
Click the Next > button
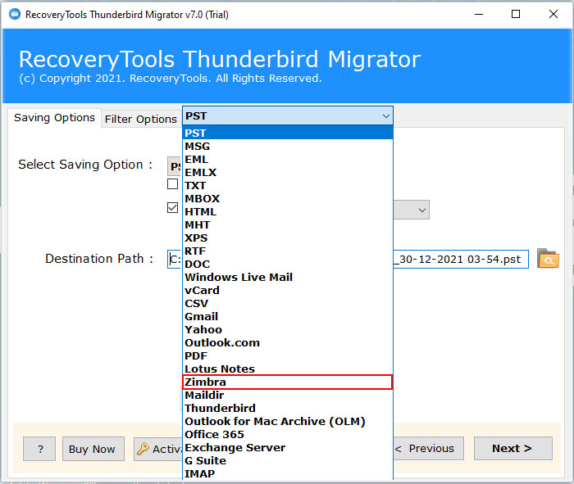pos(512,448)
